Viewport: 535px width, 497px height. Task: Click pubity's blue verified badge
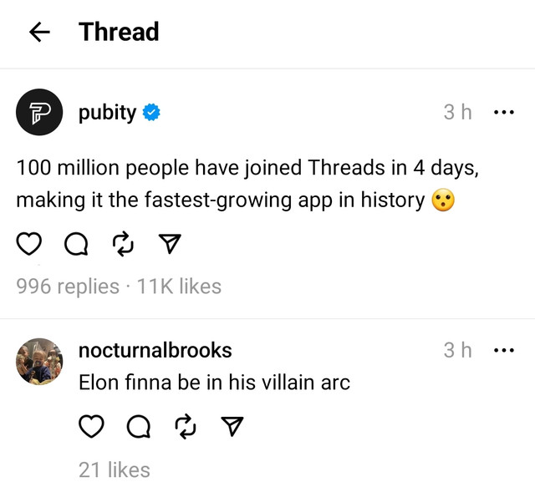[151, 114]
